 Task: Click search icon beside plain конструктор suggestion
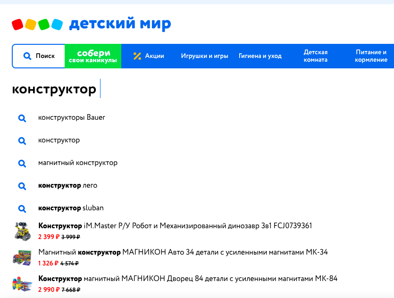[22, 141]
